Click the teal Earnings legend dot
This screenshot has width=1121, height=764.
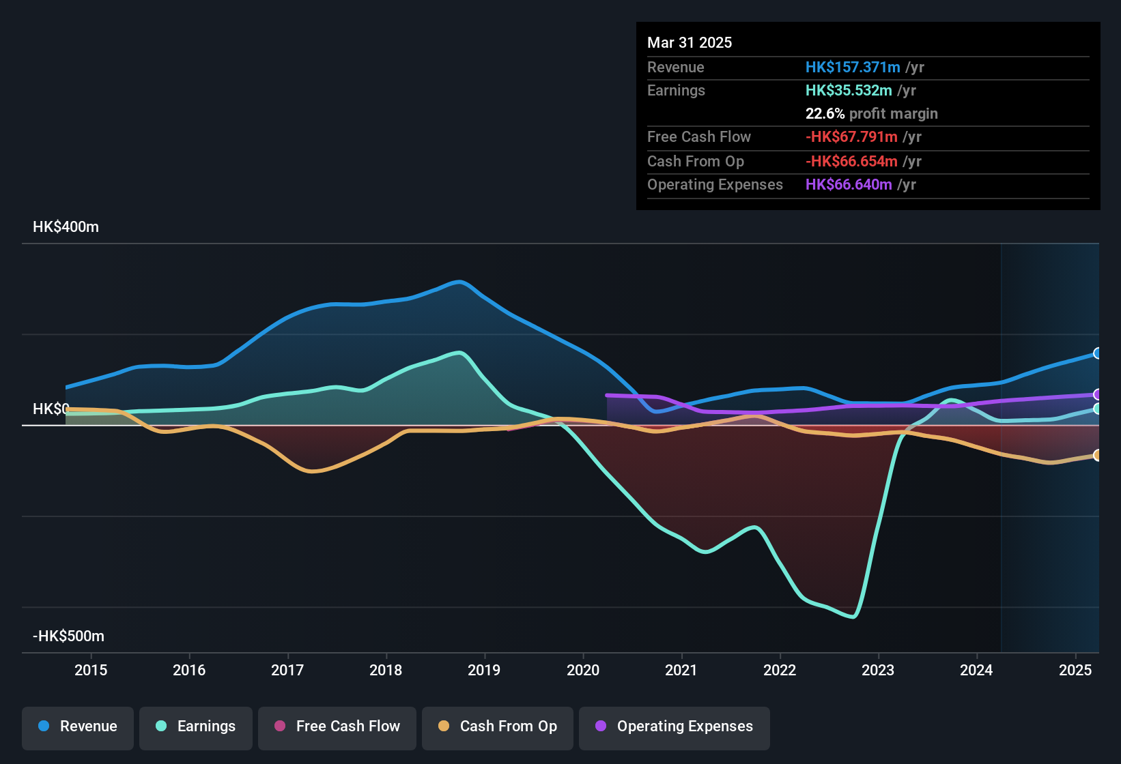coord(161,726)
